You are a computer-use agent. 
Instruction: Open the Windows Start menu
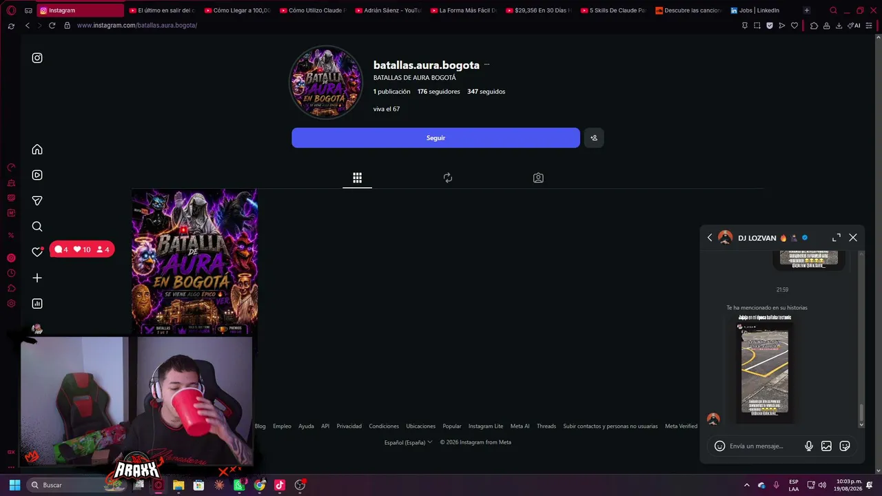tap(14, 485)
